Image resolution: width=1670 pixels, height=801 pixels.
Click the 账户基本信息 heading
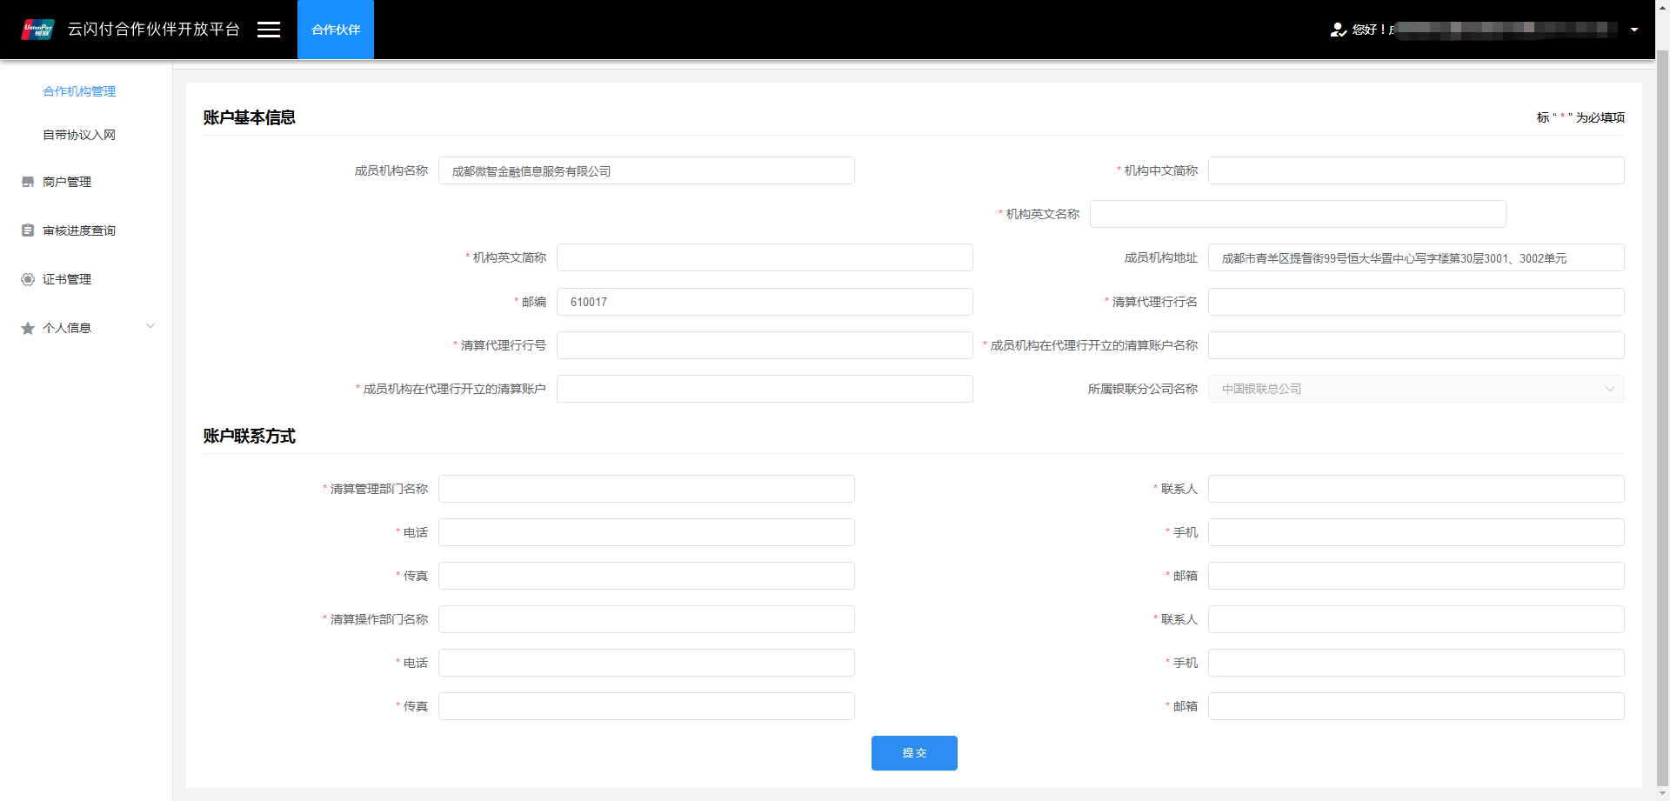coord(250,117)
